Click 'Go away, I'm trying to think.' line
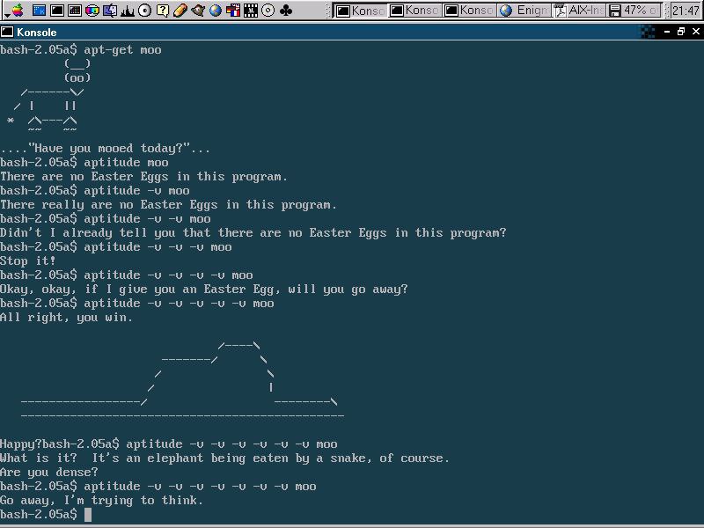Screen dimensions: 704x528 click(101, 501)
